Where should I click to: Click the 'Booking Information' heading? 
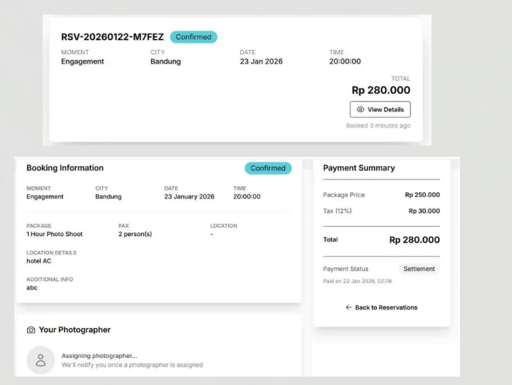pyautogui.click(x=65, y=168)
